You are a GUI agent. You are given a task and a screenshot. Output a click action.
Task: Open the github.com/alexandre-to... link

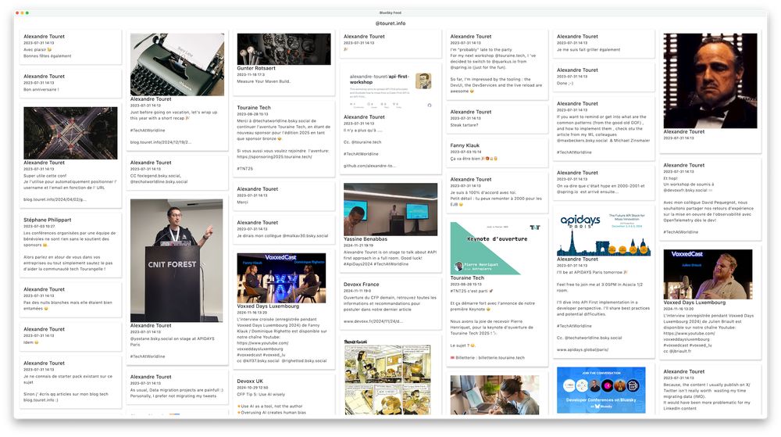(x=369, y=166)
